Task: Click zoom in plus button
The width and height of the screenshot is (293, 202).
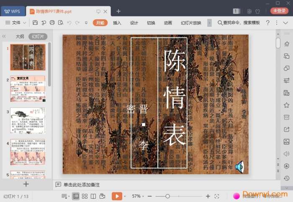Action: pos(208,196)
